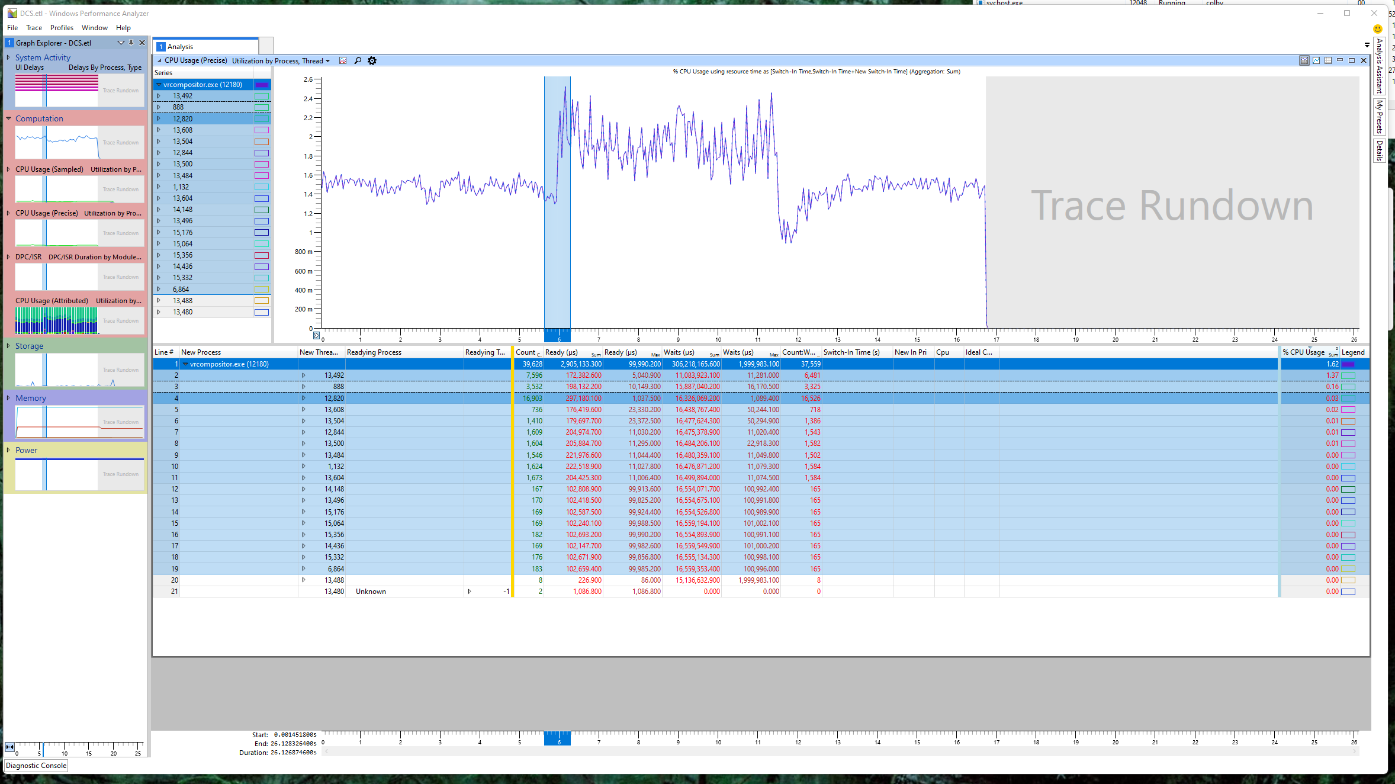1395x784 pixels.
Task: Toggle series 1,132 visibility box
Action: coord(261,187)
